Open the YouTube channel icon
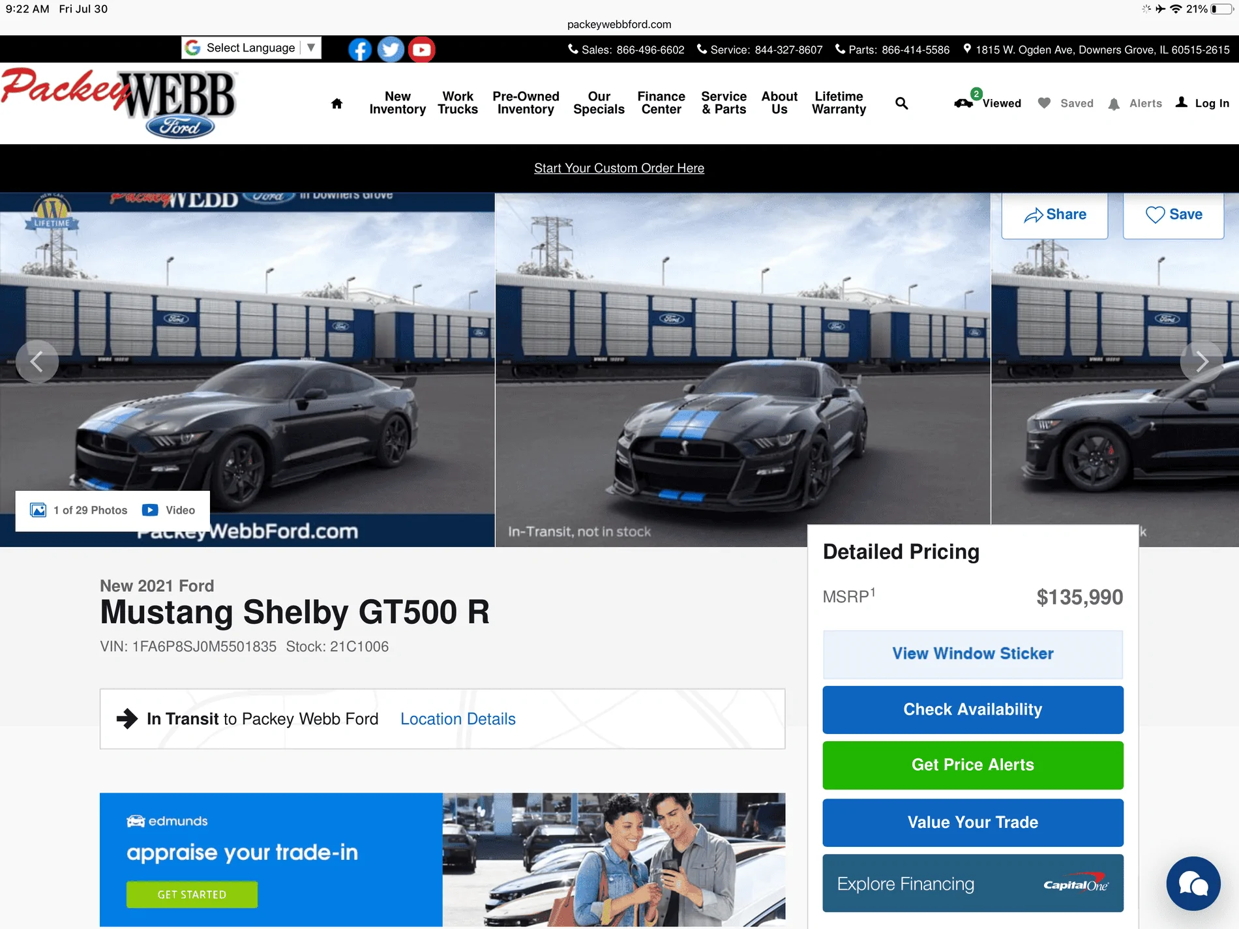Image resolution: width=1239 pixels, height=929 pixels. 422,50
